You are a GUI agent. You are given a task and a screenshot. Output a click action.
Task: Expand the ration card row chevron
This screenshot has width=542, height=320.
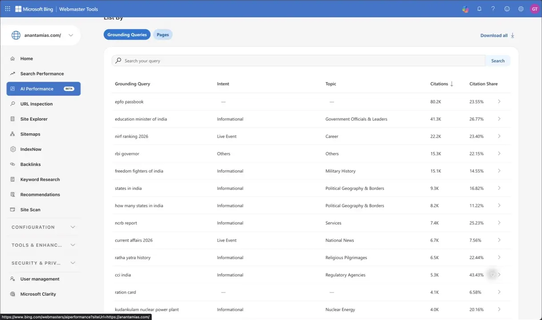pos(499,292)
